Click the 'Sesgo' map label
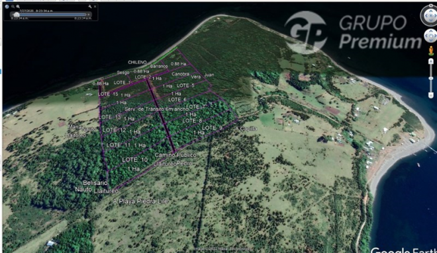Screen dimensions: 437x253 coord(123,72)
